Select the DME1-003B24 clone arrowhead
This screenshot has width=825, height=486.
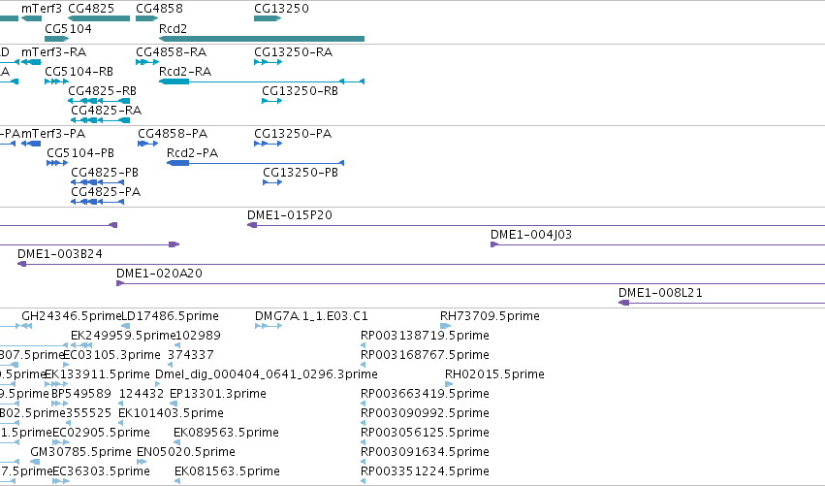click(21, 264)
